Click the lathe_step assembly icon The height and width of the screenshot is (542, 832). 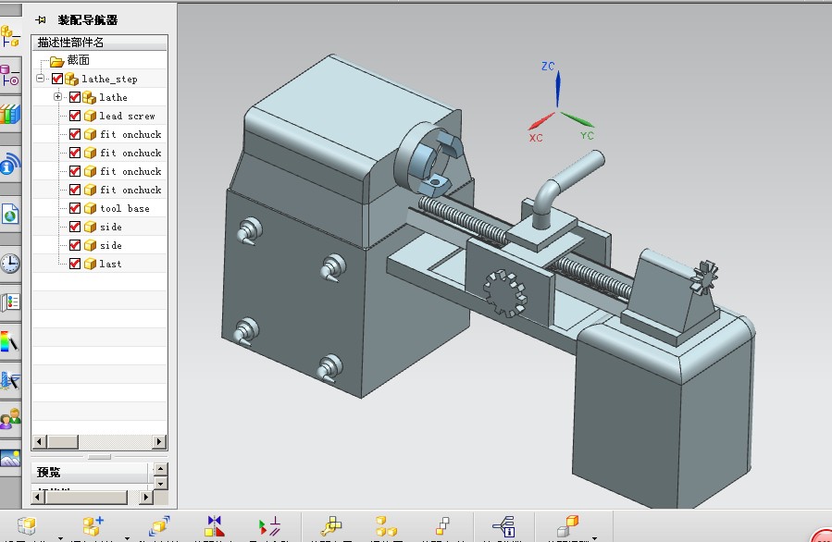coord(71,79)
